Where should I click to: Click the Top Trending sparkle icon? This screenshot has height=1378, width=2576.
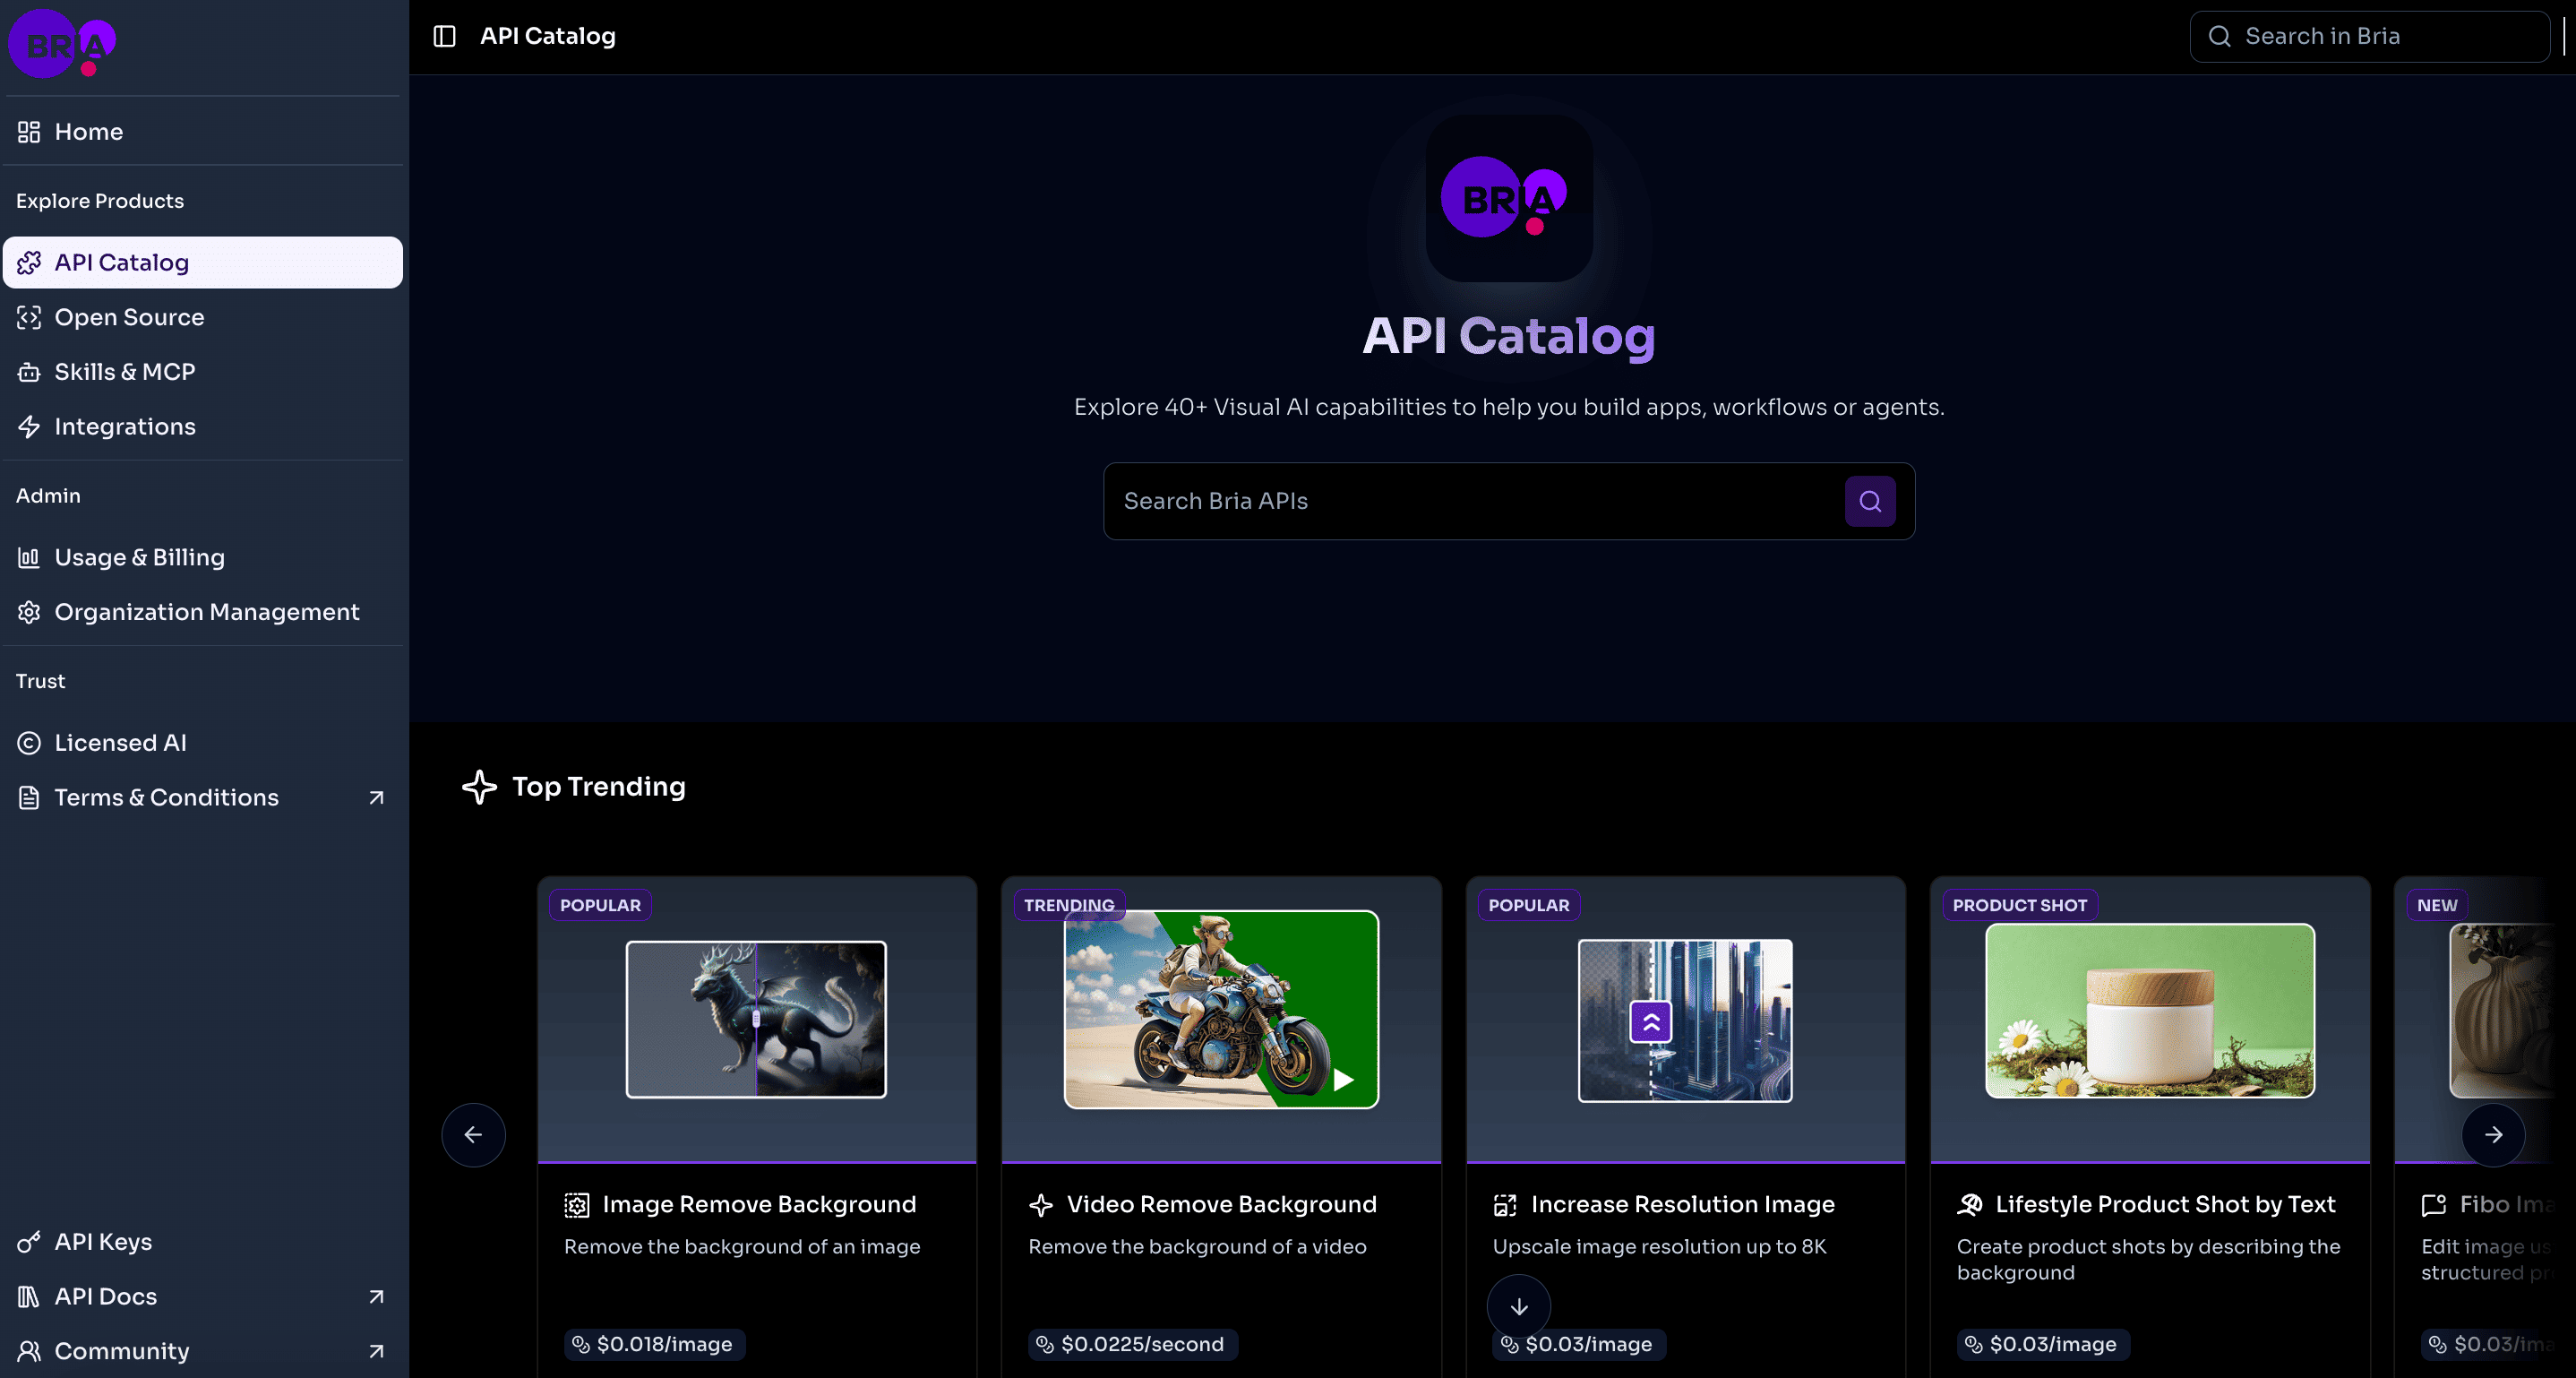click(x=479, y=787)
